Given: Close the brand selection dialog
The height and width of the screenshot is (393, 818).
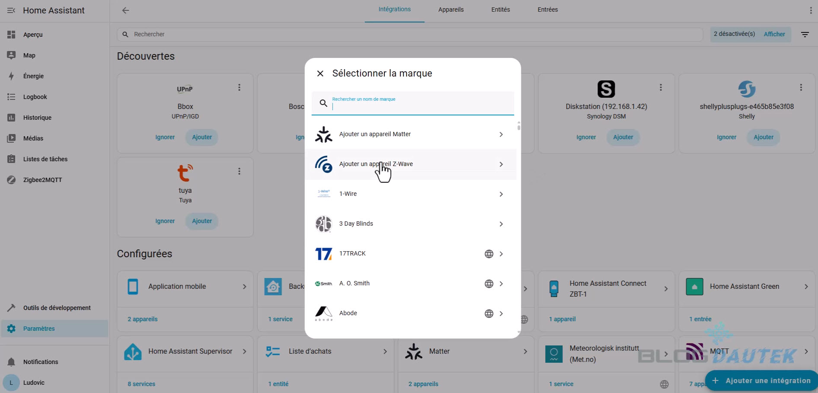Looking at the screenshot, I should pyautogui.click(x=320, y=73).
